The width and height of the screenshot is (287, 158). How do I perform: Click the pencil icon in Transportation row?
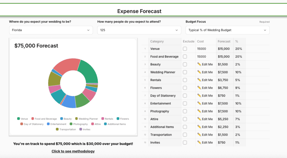[x=199, y=135]
